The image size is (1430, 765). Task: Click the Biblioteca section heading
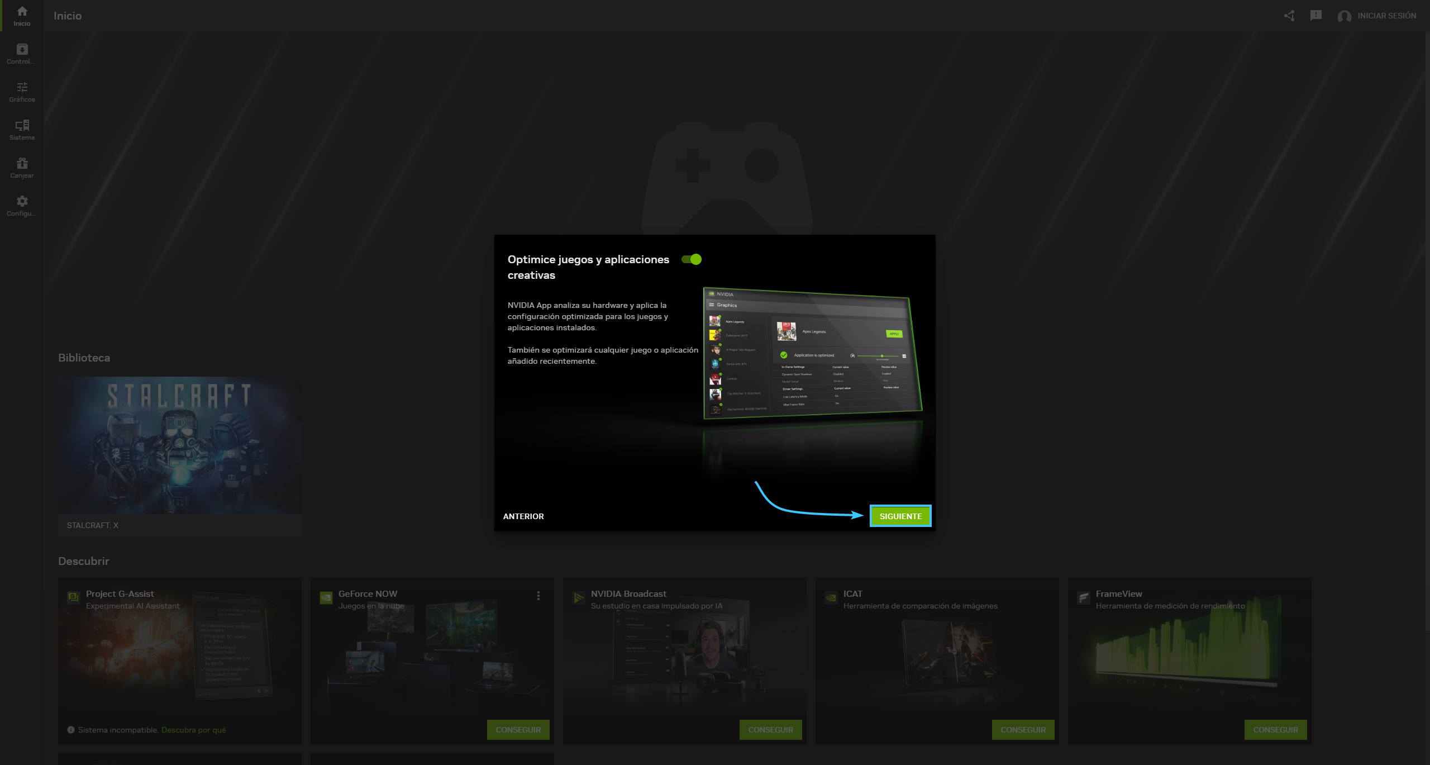pyautogui.click(x=84, y=358)
